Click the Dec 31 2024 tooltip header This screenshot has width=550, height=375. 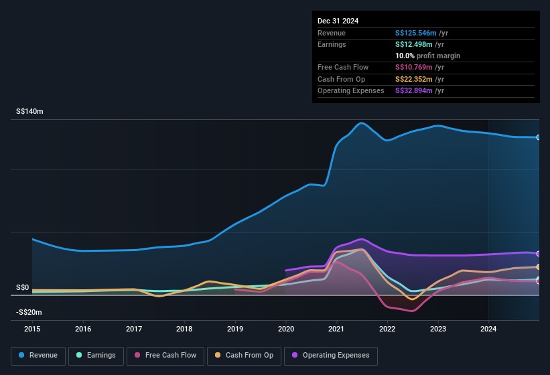[x=338, y=21]
